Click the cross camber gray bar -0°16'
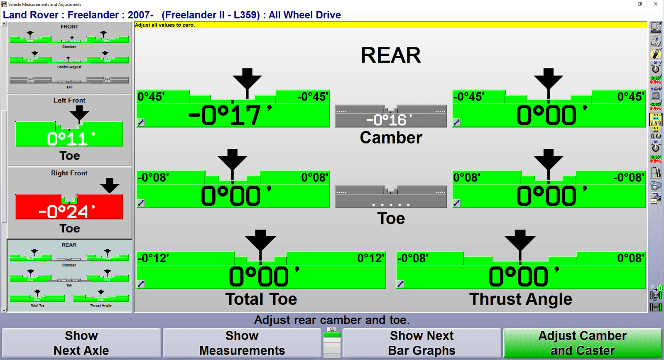Screen dimensions: 664x360 click(x=391, y=116)
